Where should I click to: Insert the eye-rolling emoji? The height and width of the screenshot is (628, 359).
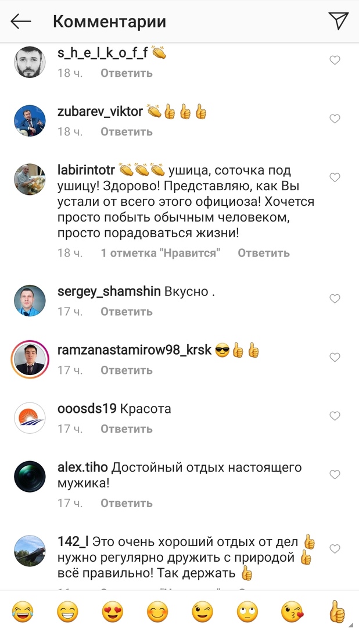pos(247,612)
